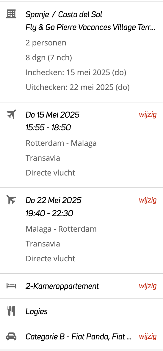This screenshot has height=351, width=163.
Task: Open Fly & Go Pierre Vacances Village title
Action: (90, 28)
